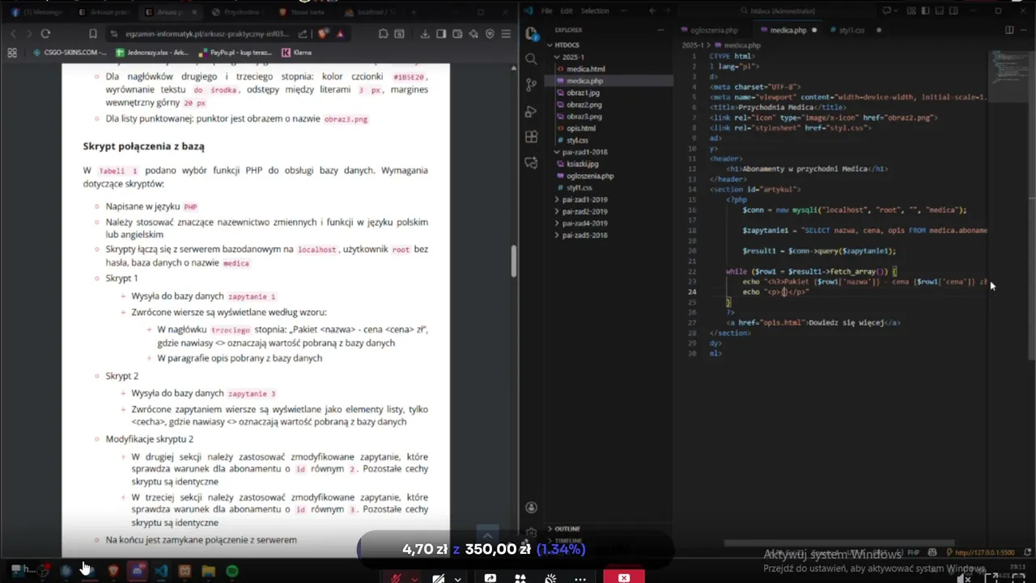1036x583 pixels.
Task: Open the Edit menu in VS Code
Action: (x=567, y=11)
